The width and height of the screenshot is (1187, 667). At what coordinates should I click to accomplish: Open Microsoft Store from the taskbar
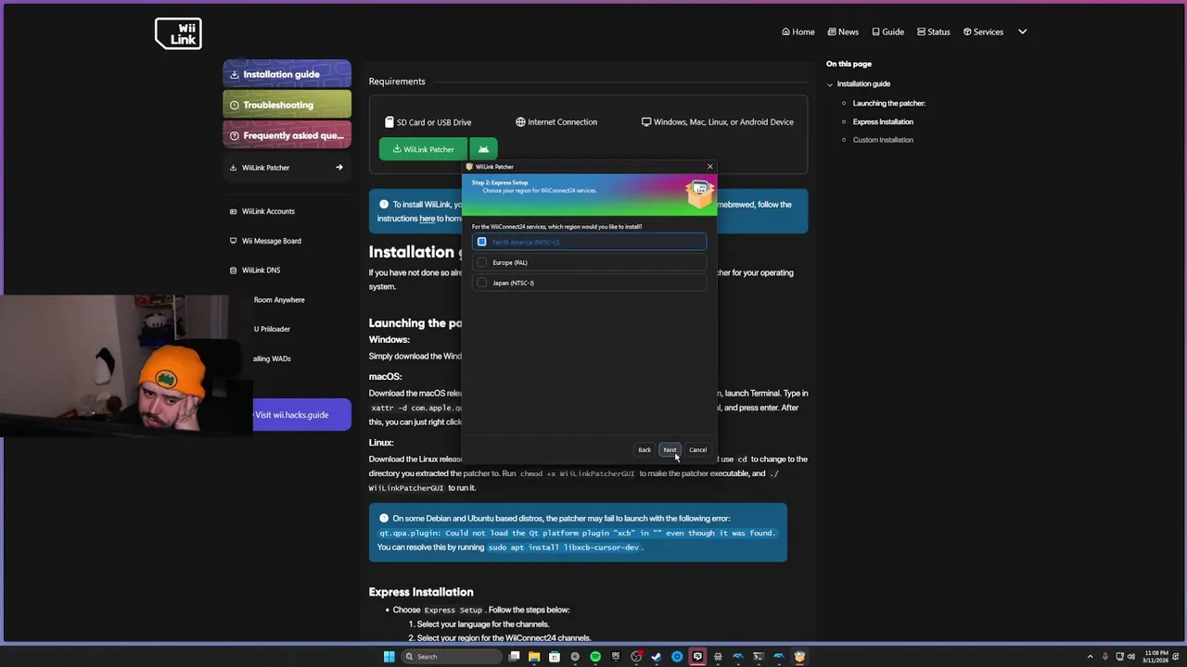click(555, 657)
